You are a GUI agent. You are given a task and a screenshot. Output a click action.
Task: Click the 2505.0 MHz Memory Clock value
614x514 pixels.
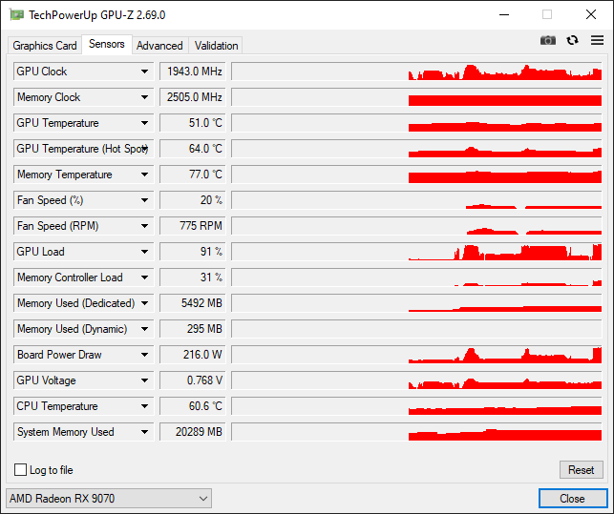pos(193,97)
